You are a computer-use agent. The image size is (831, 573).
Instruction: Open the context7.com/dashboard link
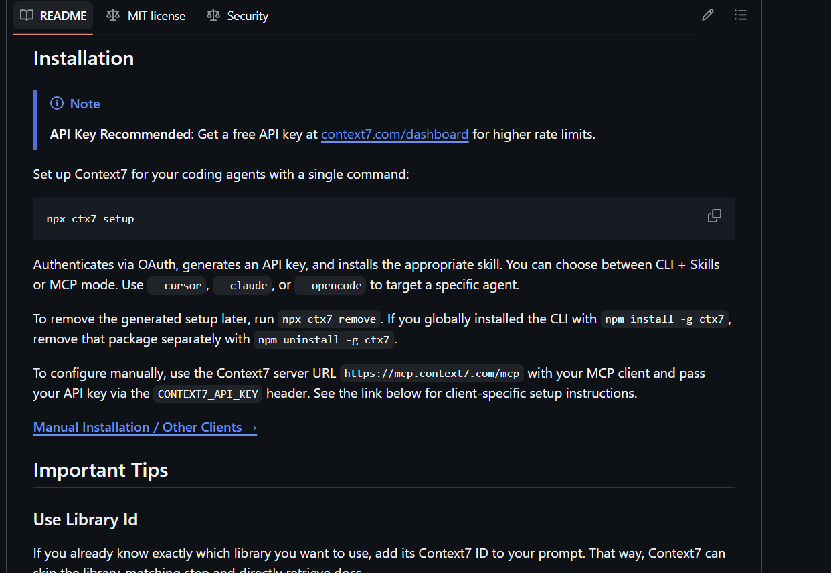395,134
